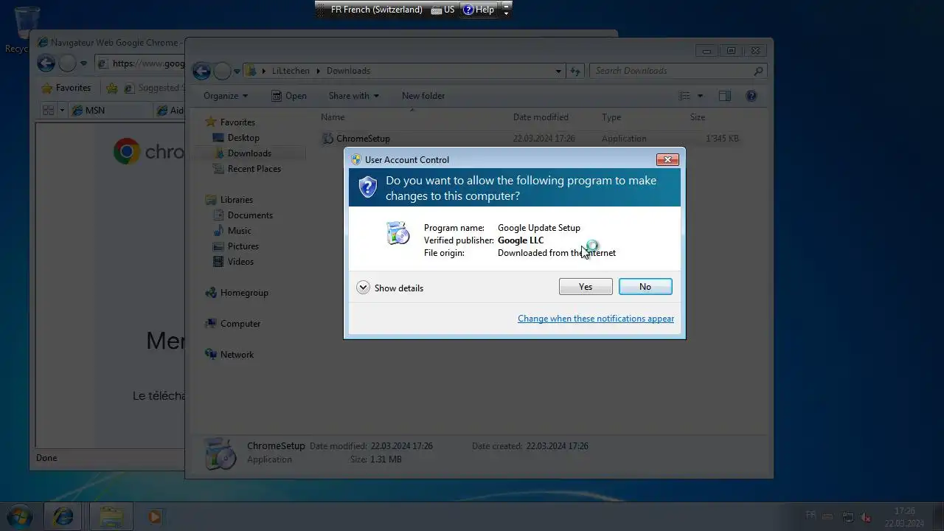This screenshot has height=531, width=944.
Task: Open view options dropdown arrow
Action: [700, 96]
